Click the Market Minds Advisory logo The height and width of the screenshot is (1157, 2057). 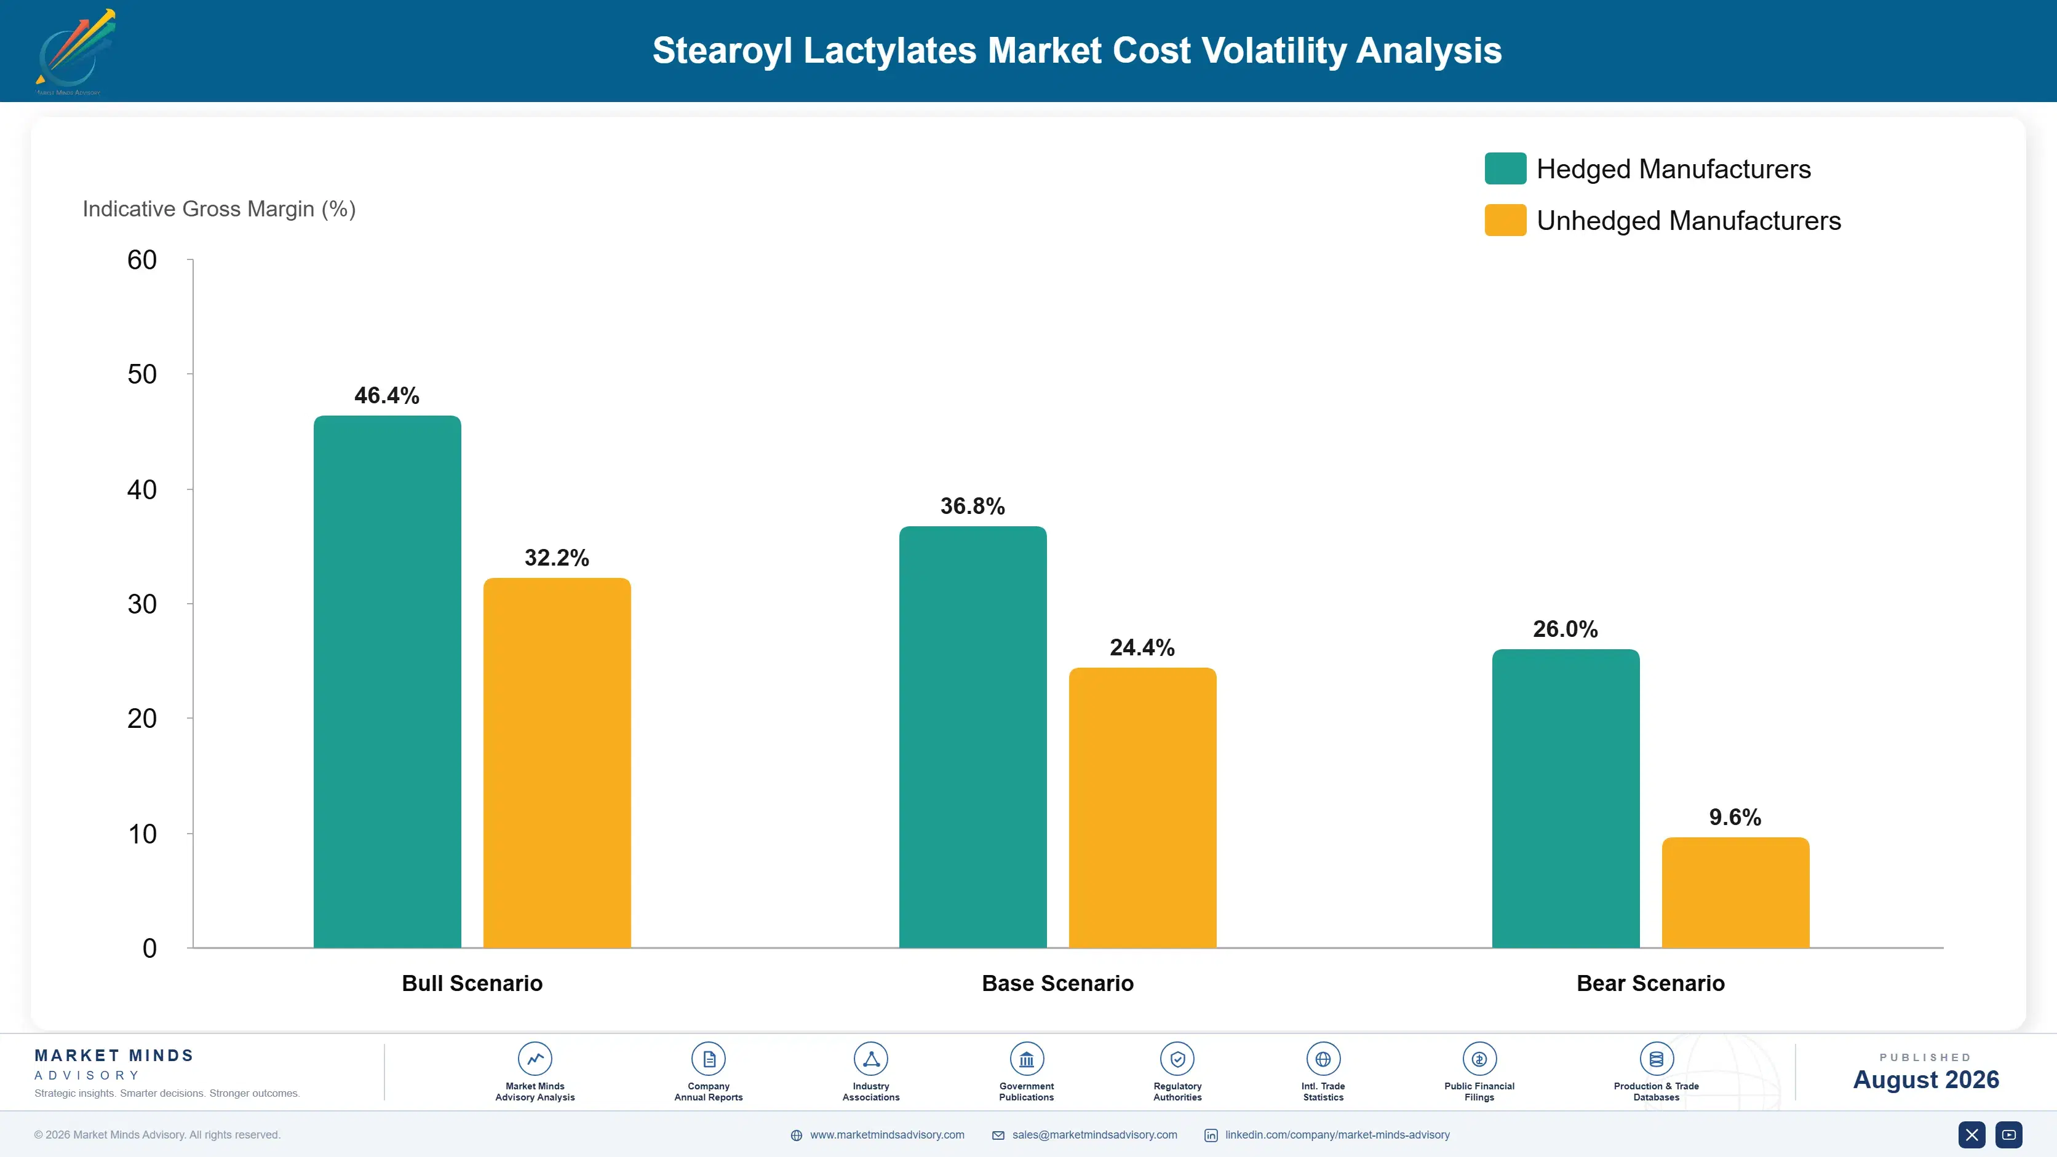tap(75, 52)
